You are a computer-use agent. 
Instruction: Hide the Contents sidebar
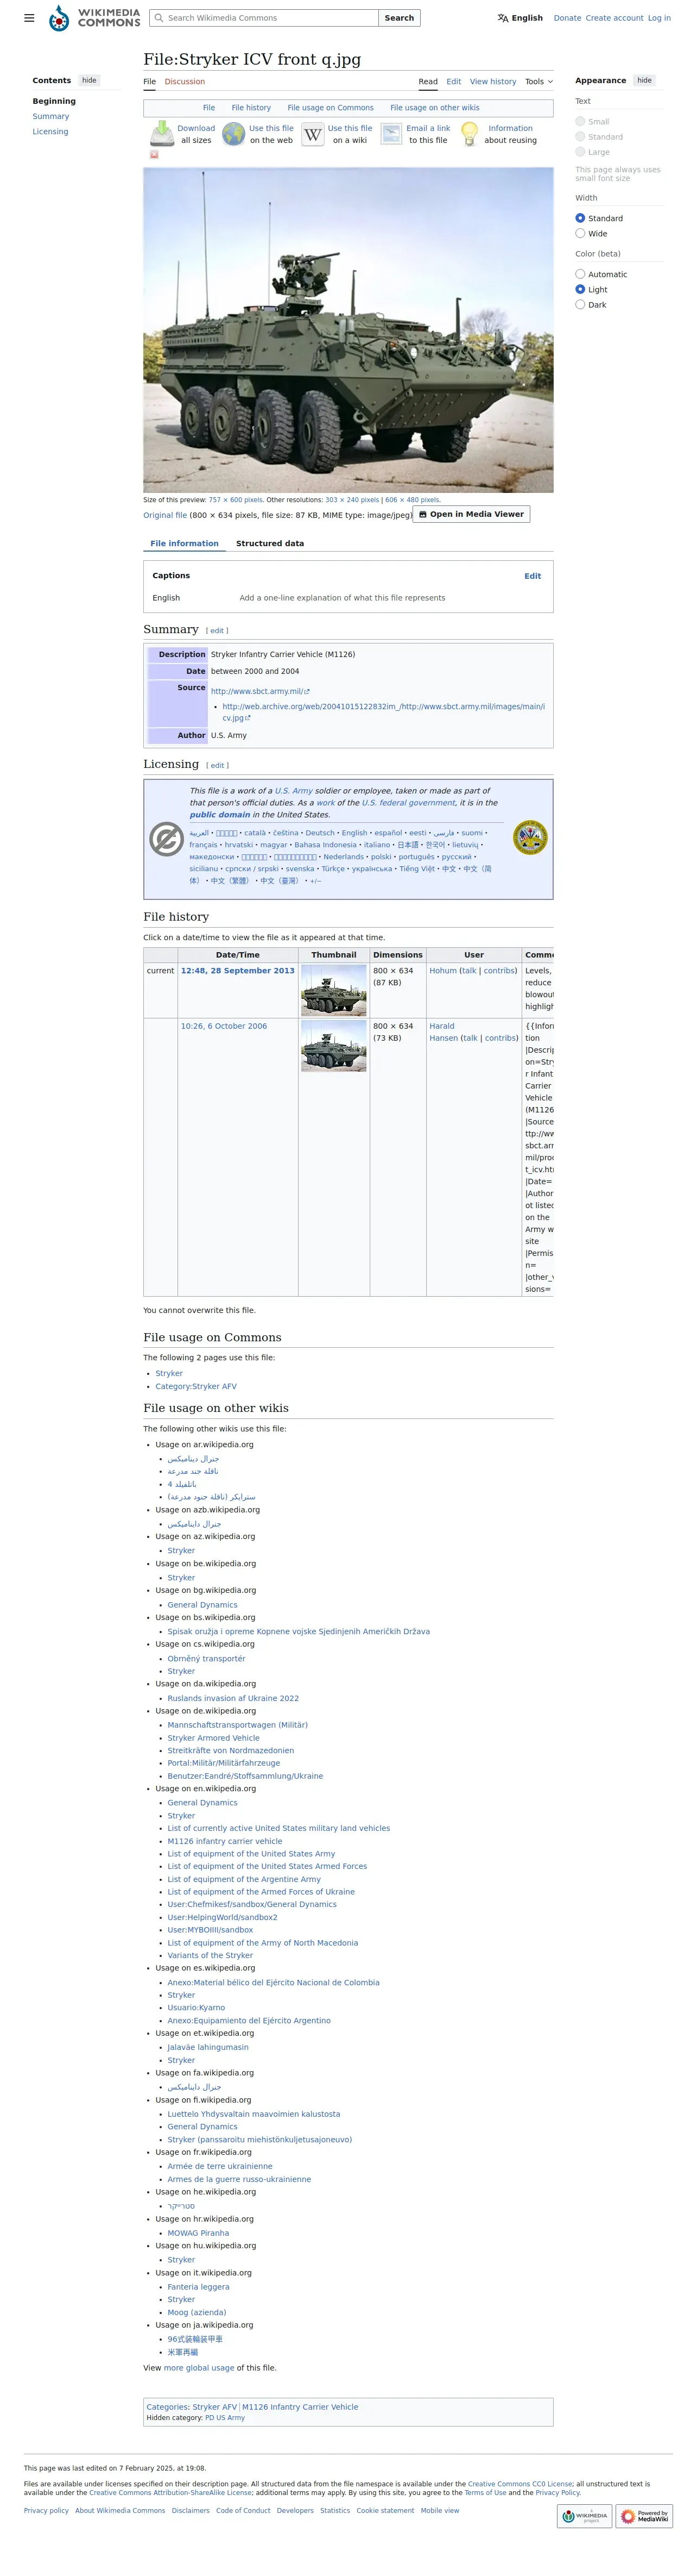click(x=90, y=80)
